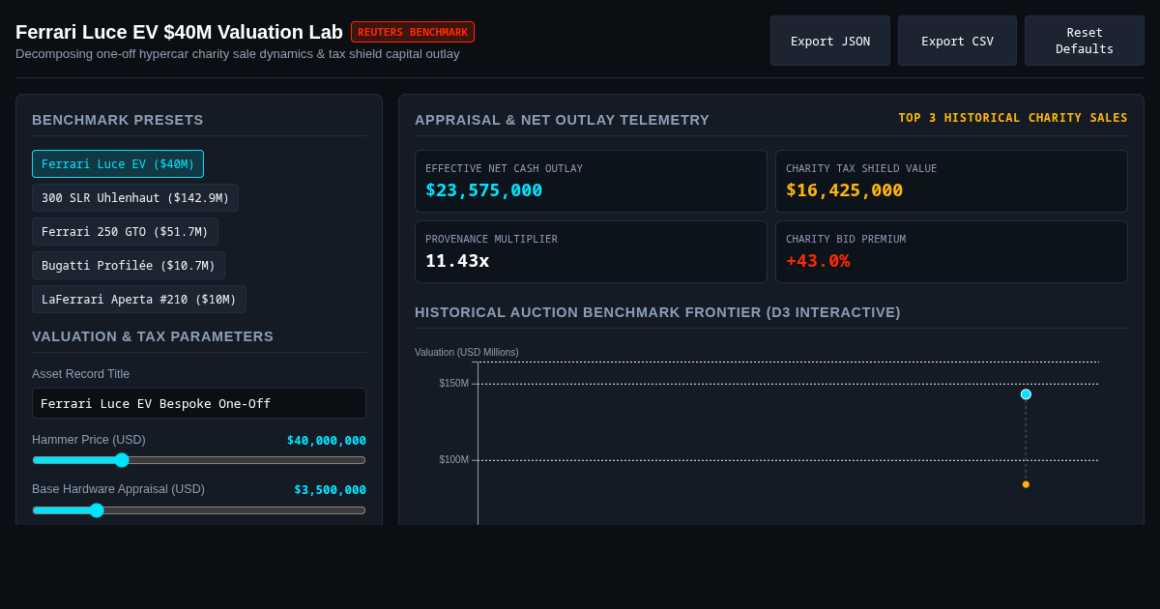This screenshot has width=1160, height=609.
Task: Click the REUTERS BENCHMARK badge
Action: point(413,32)
